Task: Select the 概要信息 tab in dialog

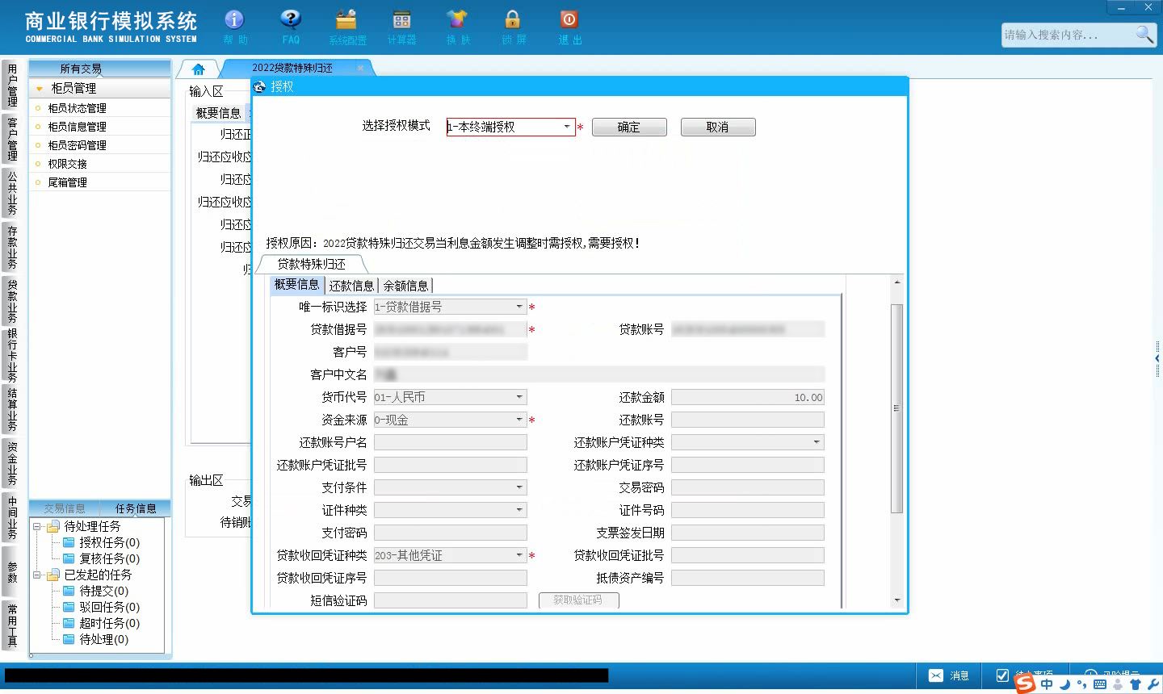Action: [x=296, y=285]
